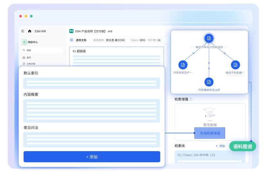The image size is (271, 175).
Task: Click the 通用文档 document type icon
Action: click(72, 40)
